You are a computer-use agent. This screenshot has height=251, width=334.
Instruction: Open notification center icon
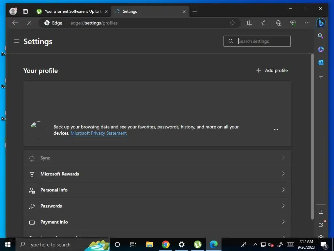[324, 244]
